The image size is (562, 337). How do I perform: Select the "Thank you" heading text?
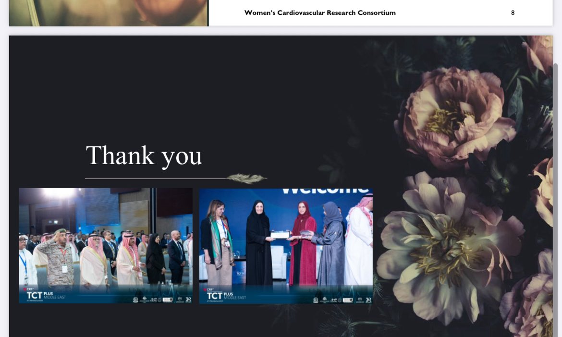(x=144, y=156)
